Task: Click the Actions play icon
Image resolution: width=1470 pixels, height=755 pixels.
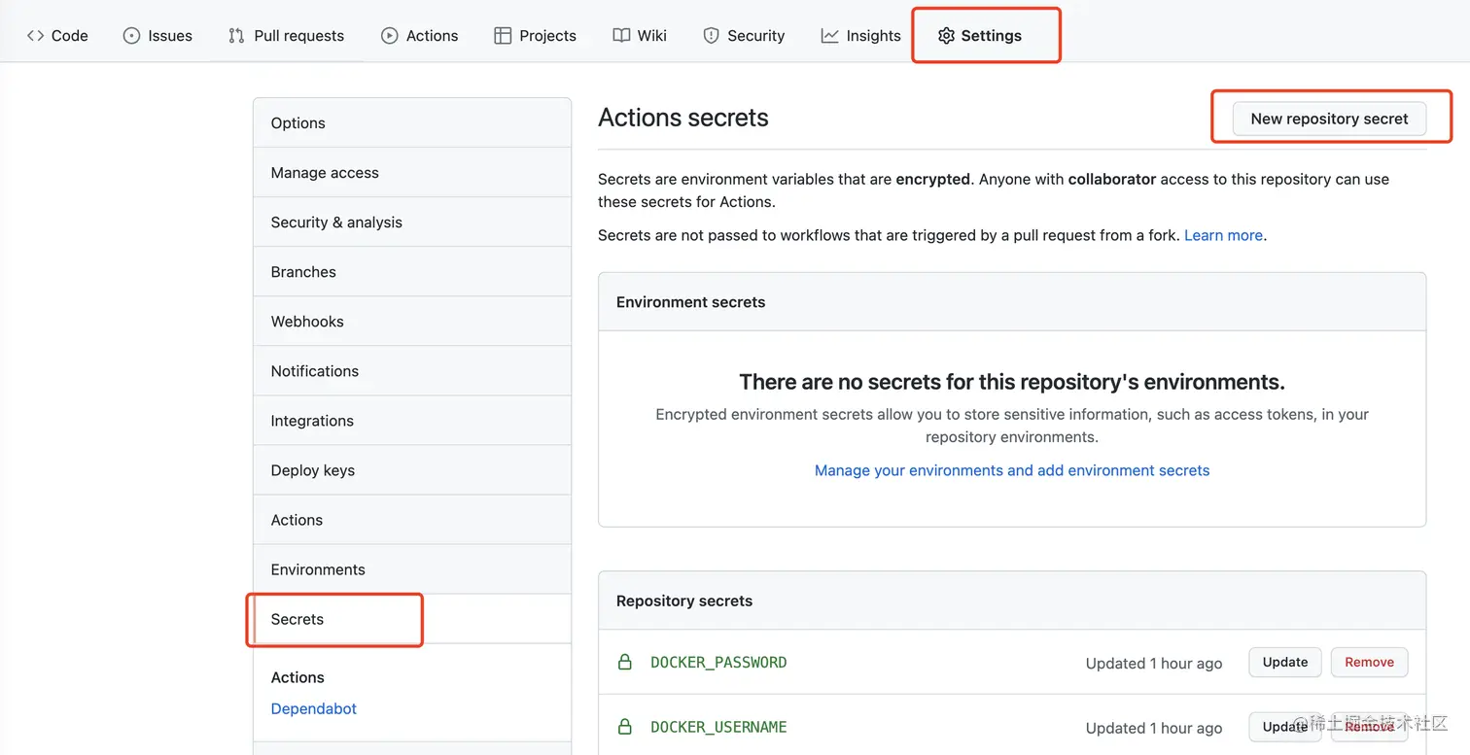Action: coord(390,36)
